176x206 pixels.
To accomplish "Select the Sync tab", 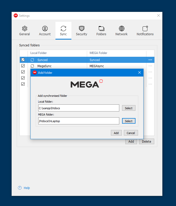I will click(x=63, y=31).
